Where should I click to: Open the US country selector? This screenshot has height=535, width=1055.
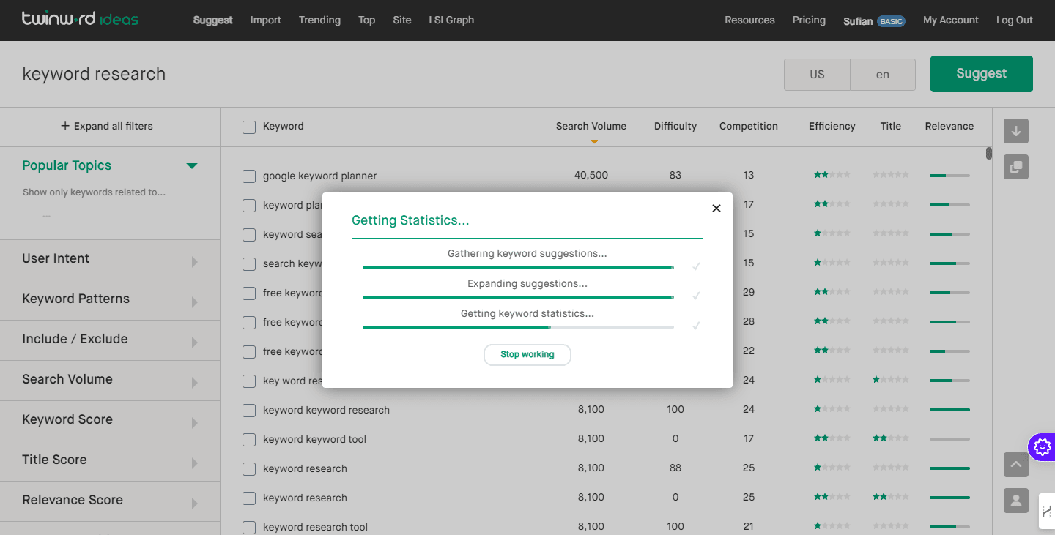pyautogui.click(x=817, y=75)
